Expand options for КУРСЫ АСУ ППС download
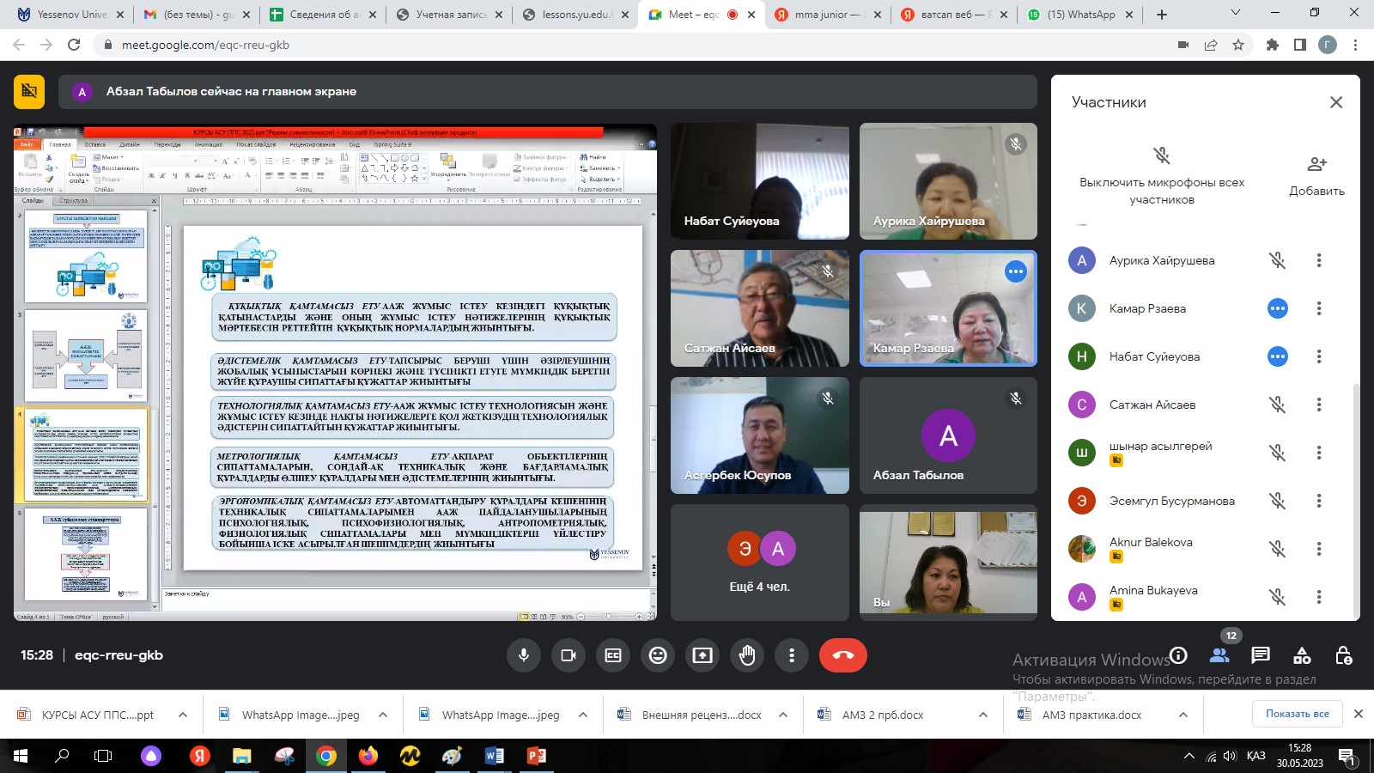This screenshot has height=773, width=1374. tap(183, 715)
